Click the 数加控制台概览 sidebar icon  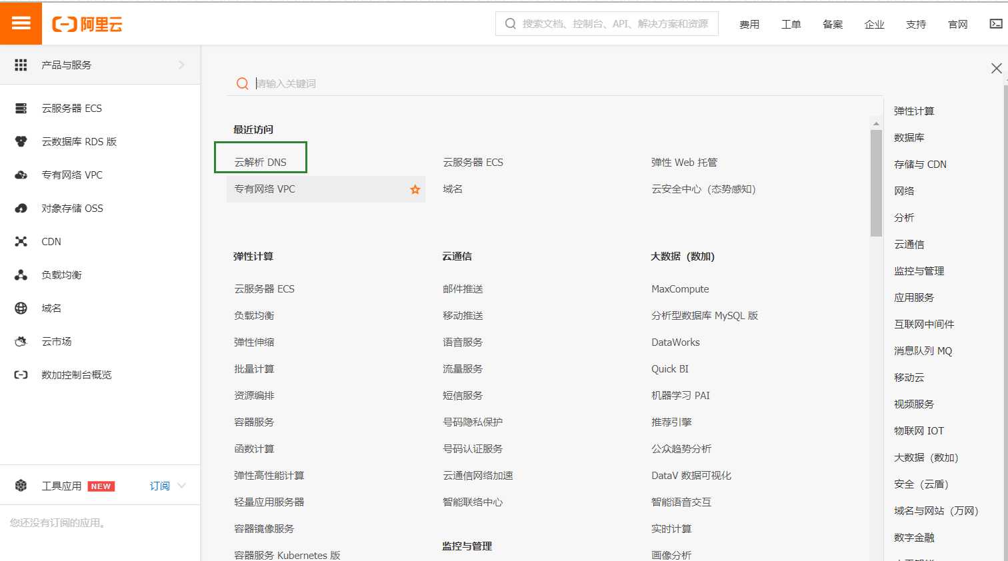pos(21,374)
